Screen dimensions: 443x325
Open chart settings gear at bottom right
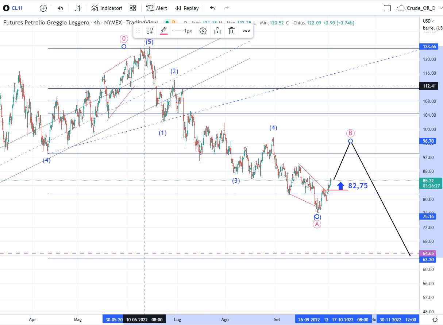click(x=435, y=319)
